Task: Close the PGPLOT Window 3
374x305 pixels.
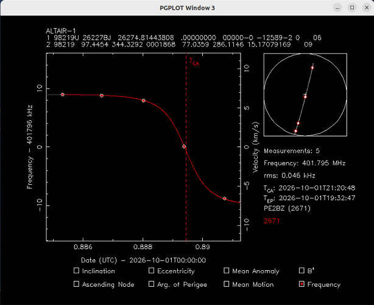Action: pyautogui.click(x=367, y=8)
